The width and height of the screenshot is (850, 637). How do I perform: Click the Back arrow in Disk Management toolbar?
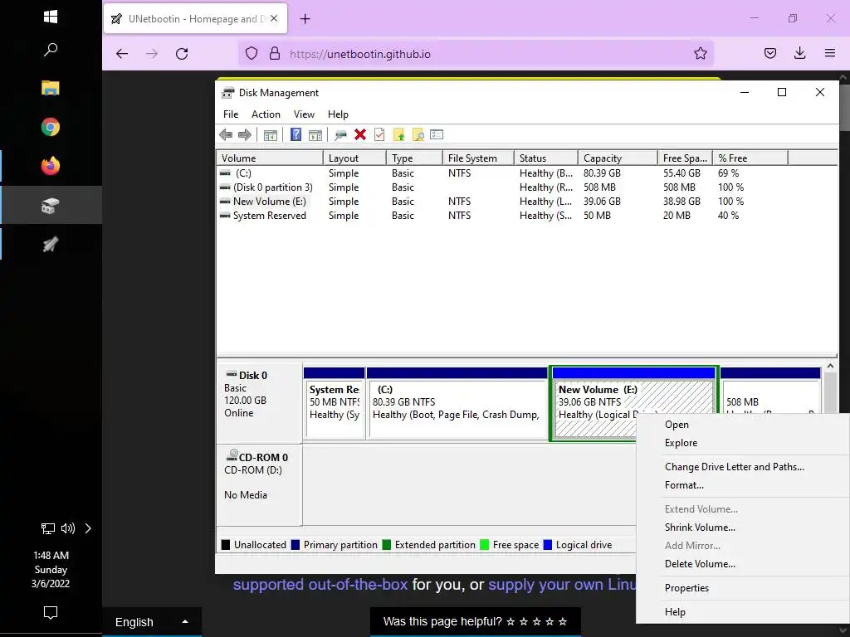click(226, 135)
